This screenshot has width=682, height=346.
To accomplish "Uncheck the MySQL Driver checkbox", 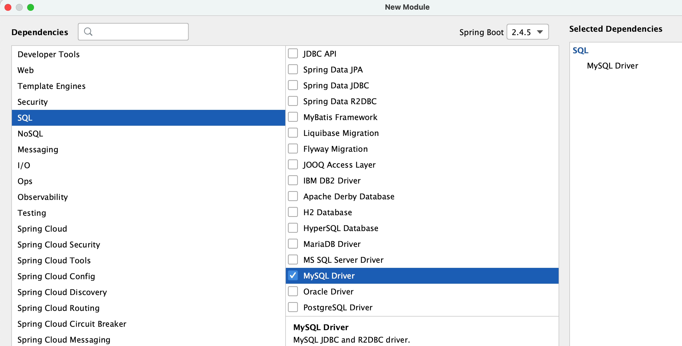I will click(293, 275).
